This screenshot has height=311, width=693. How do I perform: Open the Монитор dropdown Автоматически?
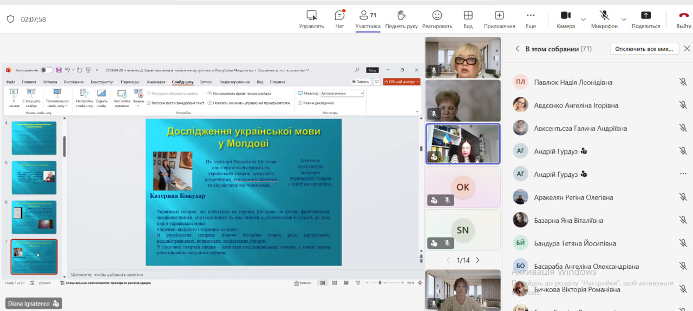click(342, 93)
